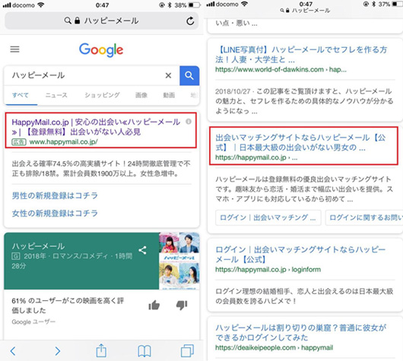Open the Safari tabs overview icon
403x361 pixels.
(x=187, y=350)
